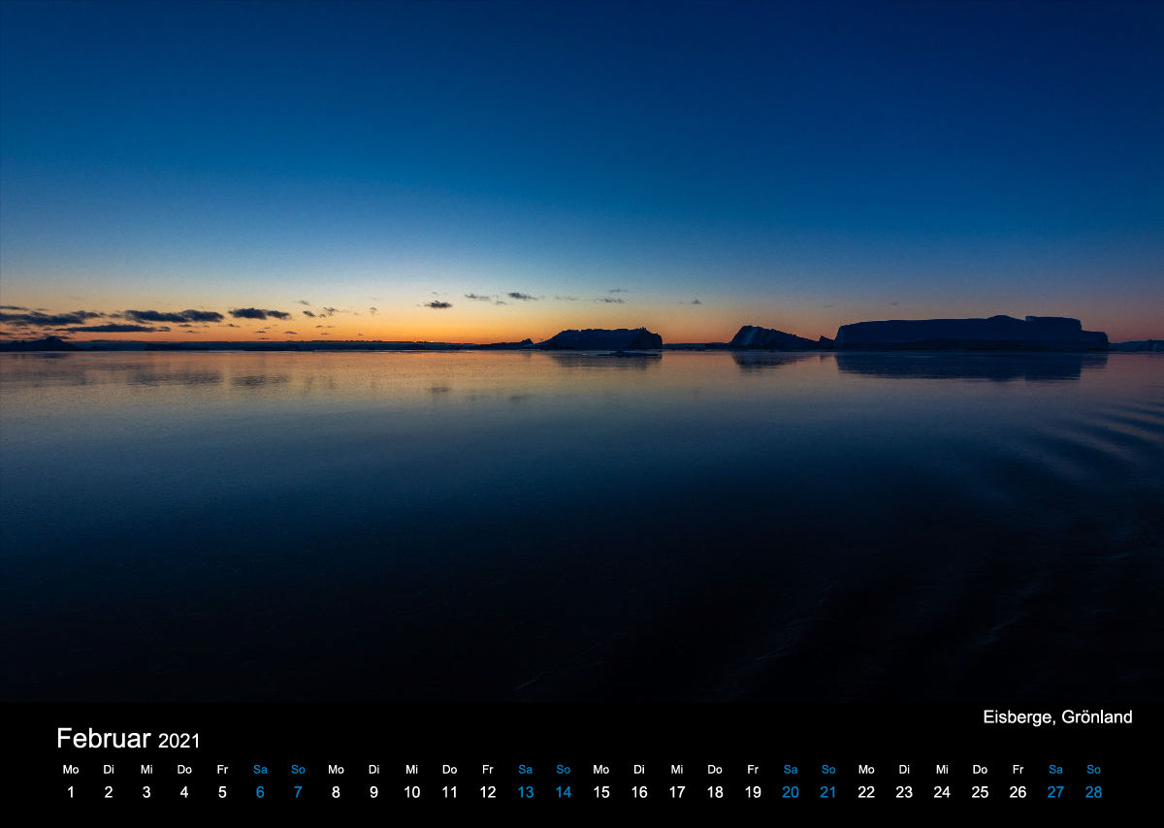The width and height of the screenshot is (1164, 828).
Task: Click the "Mo" label above day 1
Action: coord(71,770)
